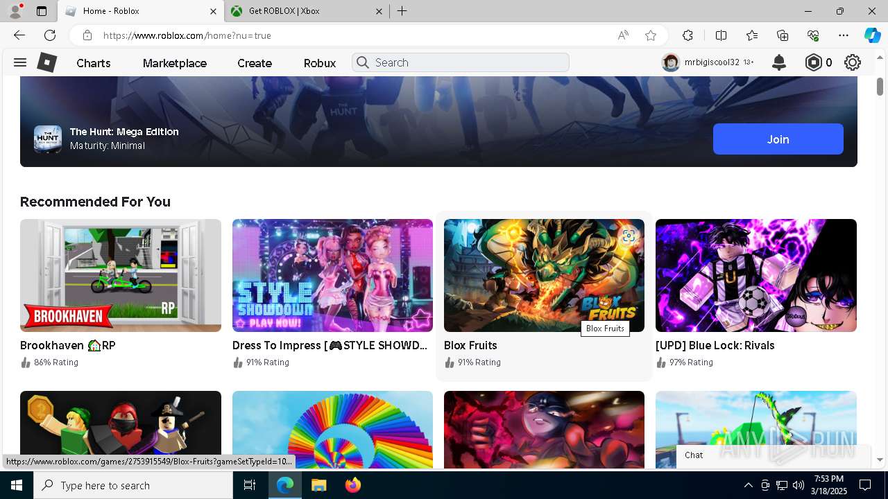
Task: Open the Windows Start menu
Action: coord(17,485)
